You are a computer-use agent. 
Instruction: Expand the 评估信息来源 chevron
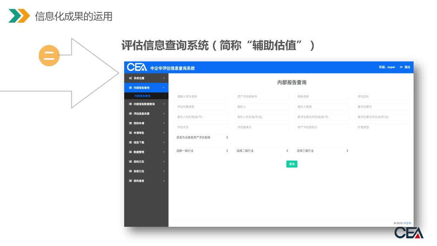point(164,114)
